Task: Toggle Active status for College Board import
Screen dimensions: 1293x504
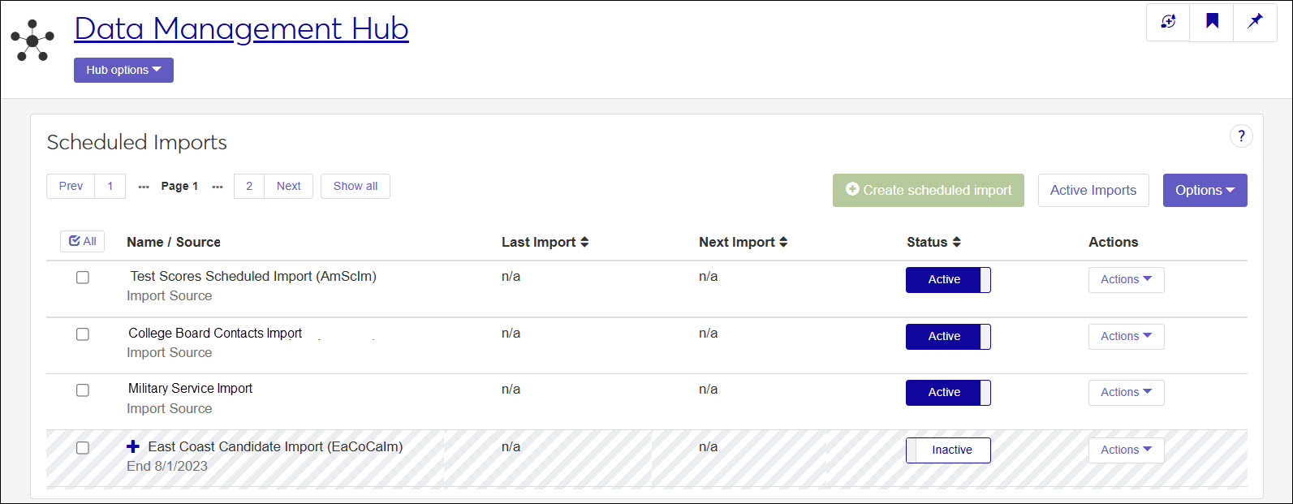Action: coord(948,337)
